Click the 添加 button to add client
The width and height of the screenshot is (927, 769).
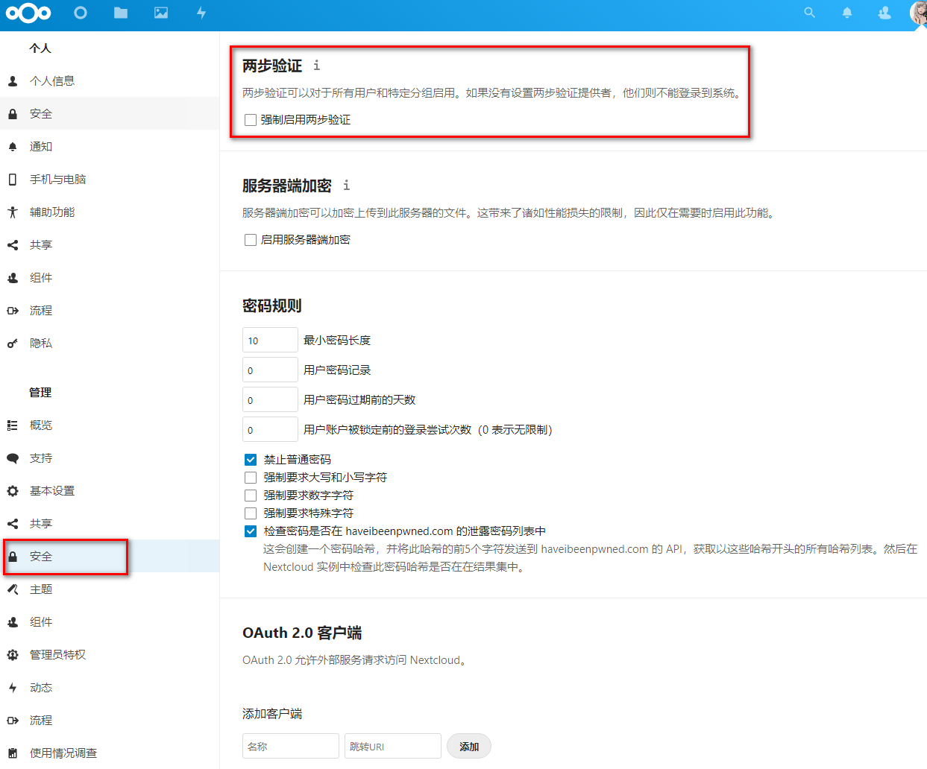(468, 746)
